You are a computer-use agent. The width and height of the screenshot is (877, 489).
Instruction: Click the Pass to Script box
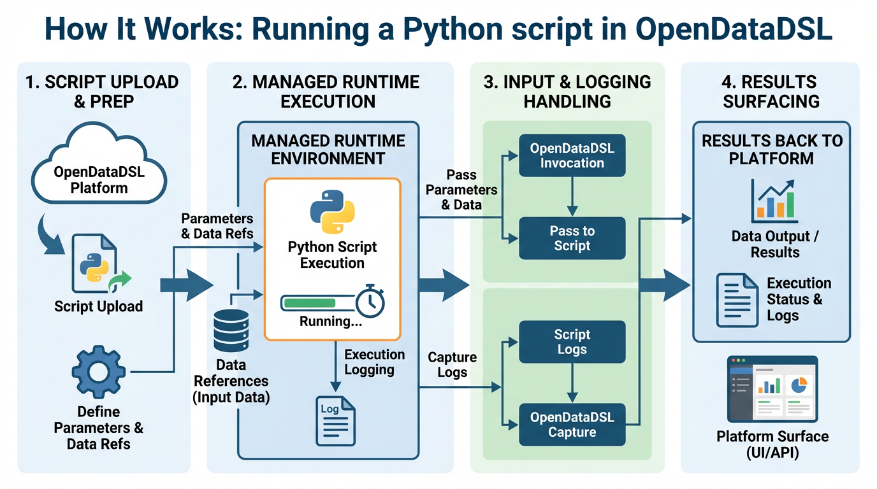pos(572,238)
